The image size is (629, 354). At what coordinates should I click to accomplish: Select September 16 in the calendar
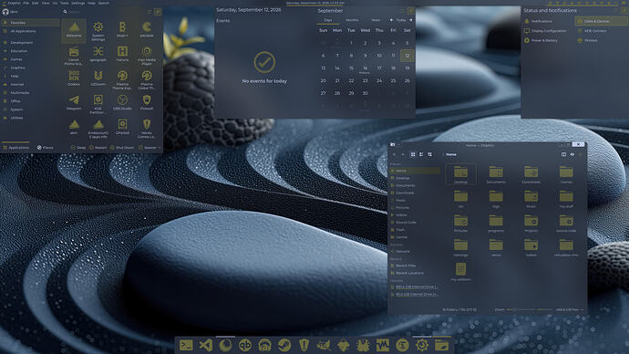tap(365, 68)
